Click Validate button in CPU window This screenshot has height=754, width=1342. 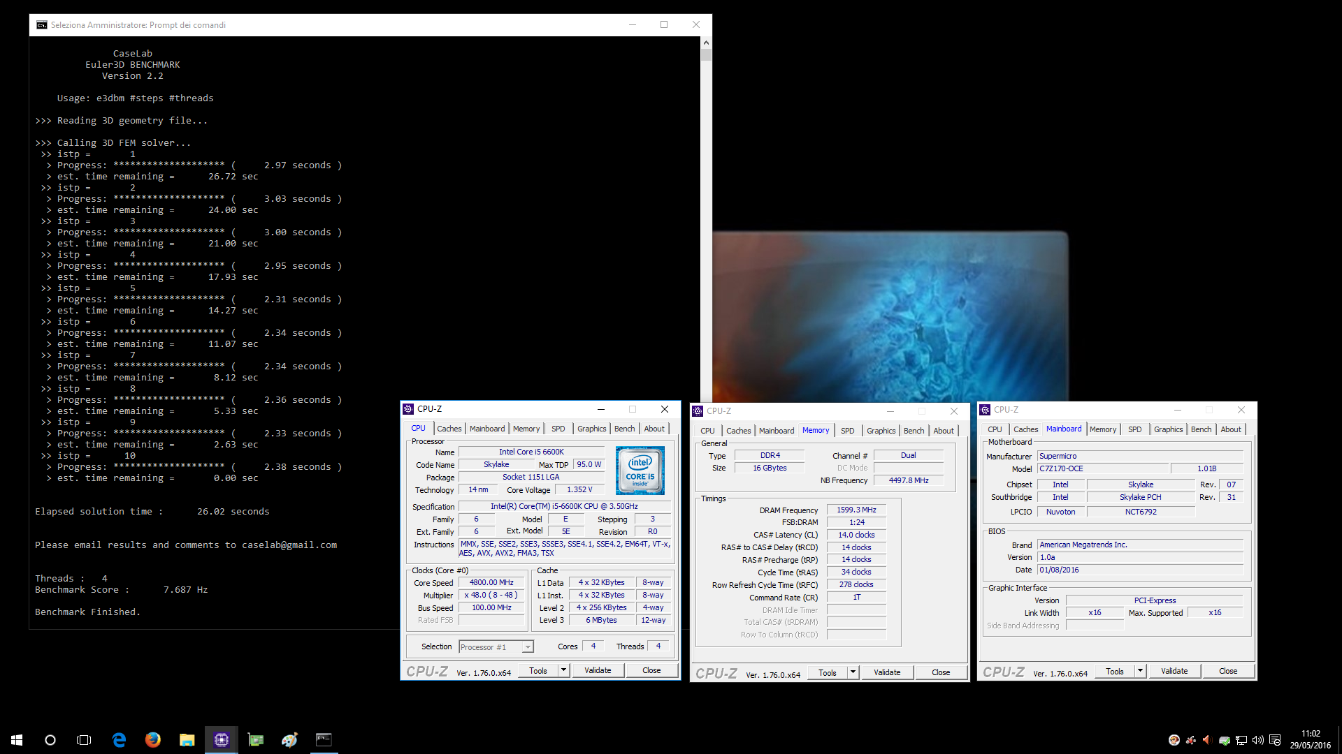point(598,670)
